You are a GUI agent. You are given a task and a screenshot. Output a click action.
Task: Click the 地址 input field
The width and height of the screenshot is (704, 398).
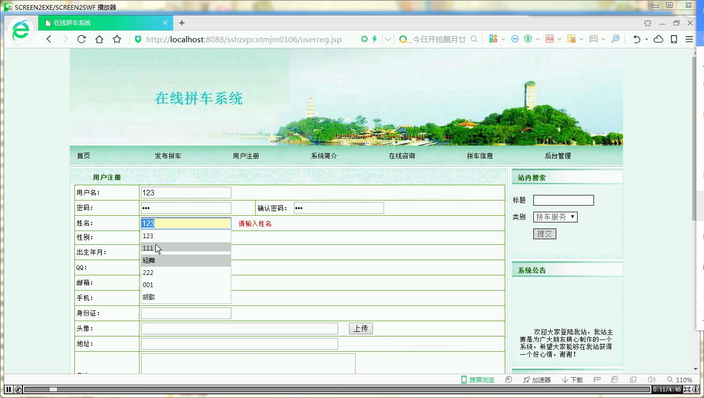tap(239, 344)
